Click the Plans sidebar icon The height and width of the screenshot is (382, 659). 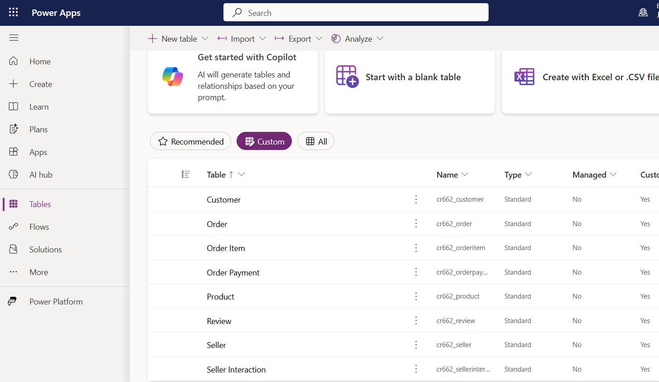[x=14, y=129]
